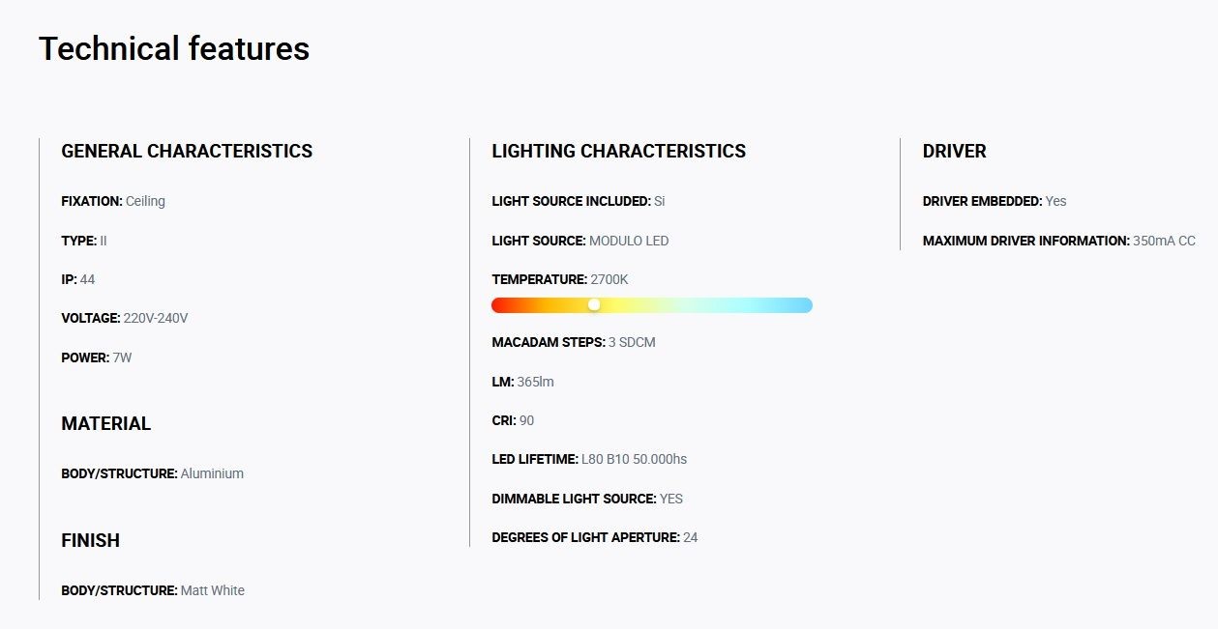Click the IP: 44 specification
1218x629 pixels.
click(78, 279)
